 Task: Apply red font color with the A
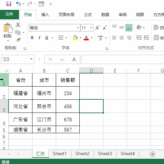tap(86, 38)
